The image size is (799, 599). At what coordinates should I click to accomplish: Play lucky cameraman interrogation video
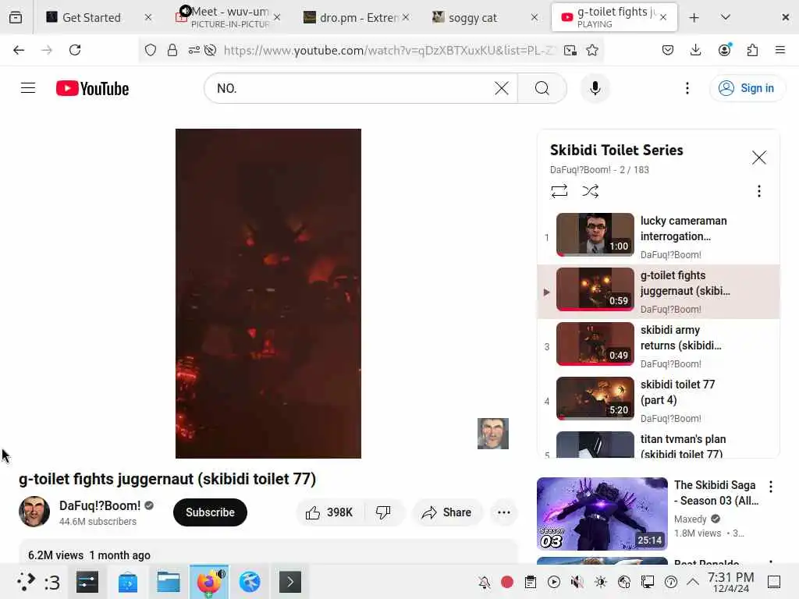pos(659,237)
